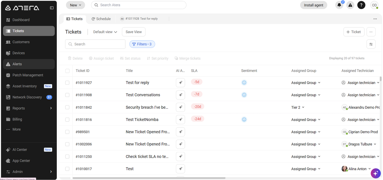Viewport: 383px width, 180px height.
Task: Click AI action icon for ticket #1010017
Action: [x=181, y=169]
